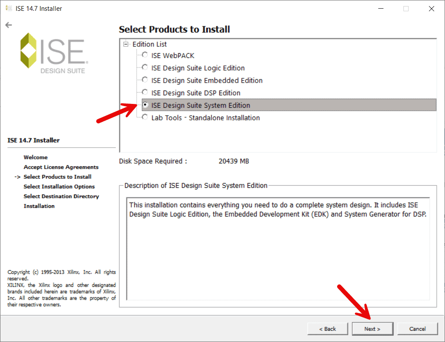Click Welcome in the sidebar steps
Screen dimensions: 445x342
(x=36, y=157)
